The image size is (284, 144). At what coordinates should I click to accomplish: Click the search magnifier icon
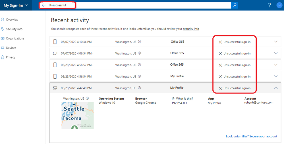point(235,5)
